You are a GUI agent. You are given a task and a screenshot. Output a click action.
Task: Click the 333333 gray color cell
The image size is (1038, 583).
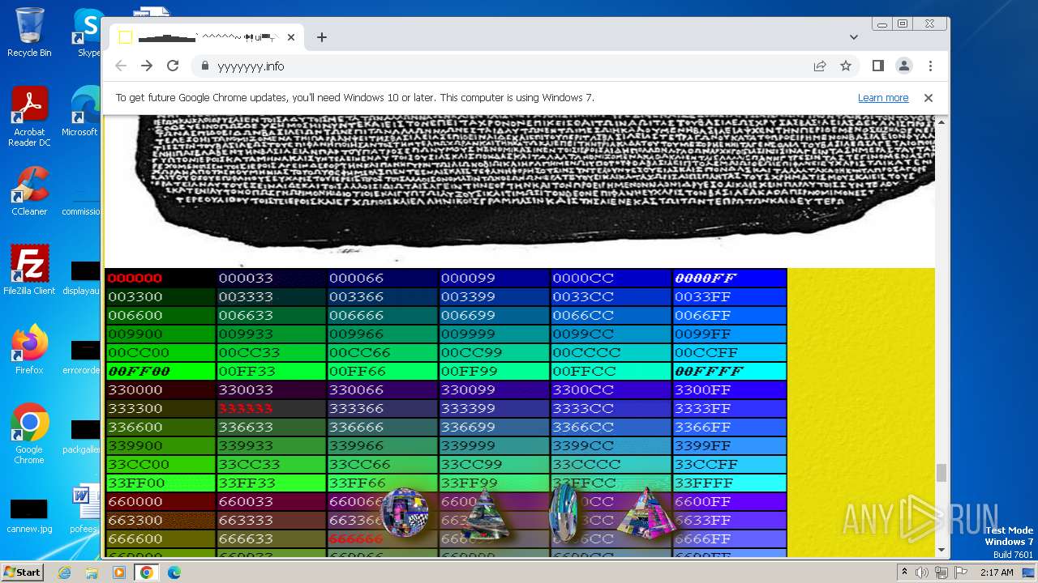(x=271, y=408)
